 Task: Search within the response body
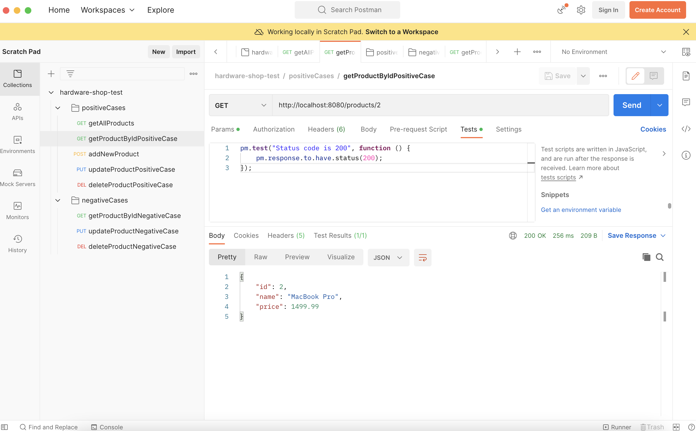point(659,257)
